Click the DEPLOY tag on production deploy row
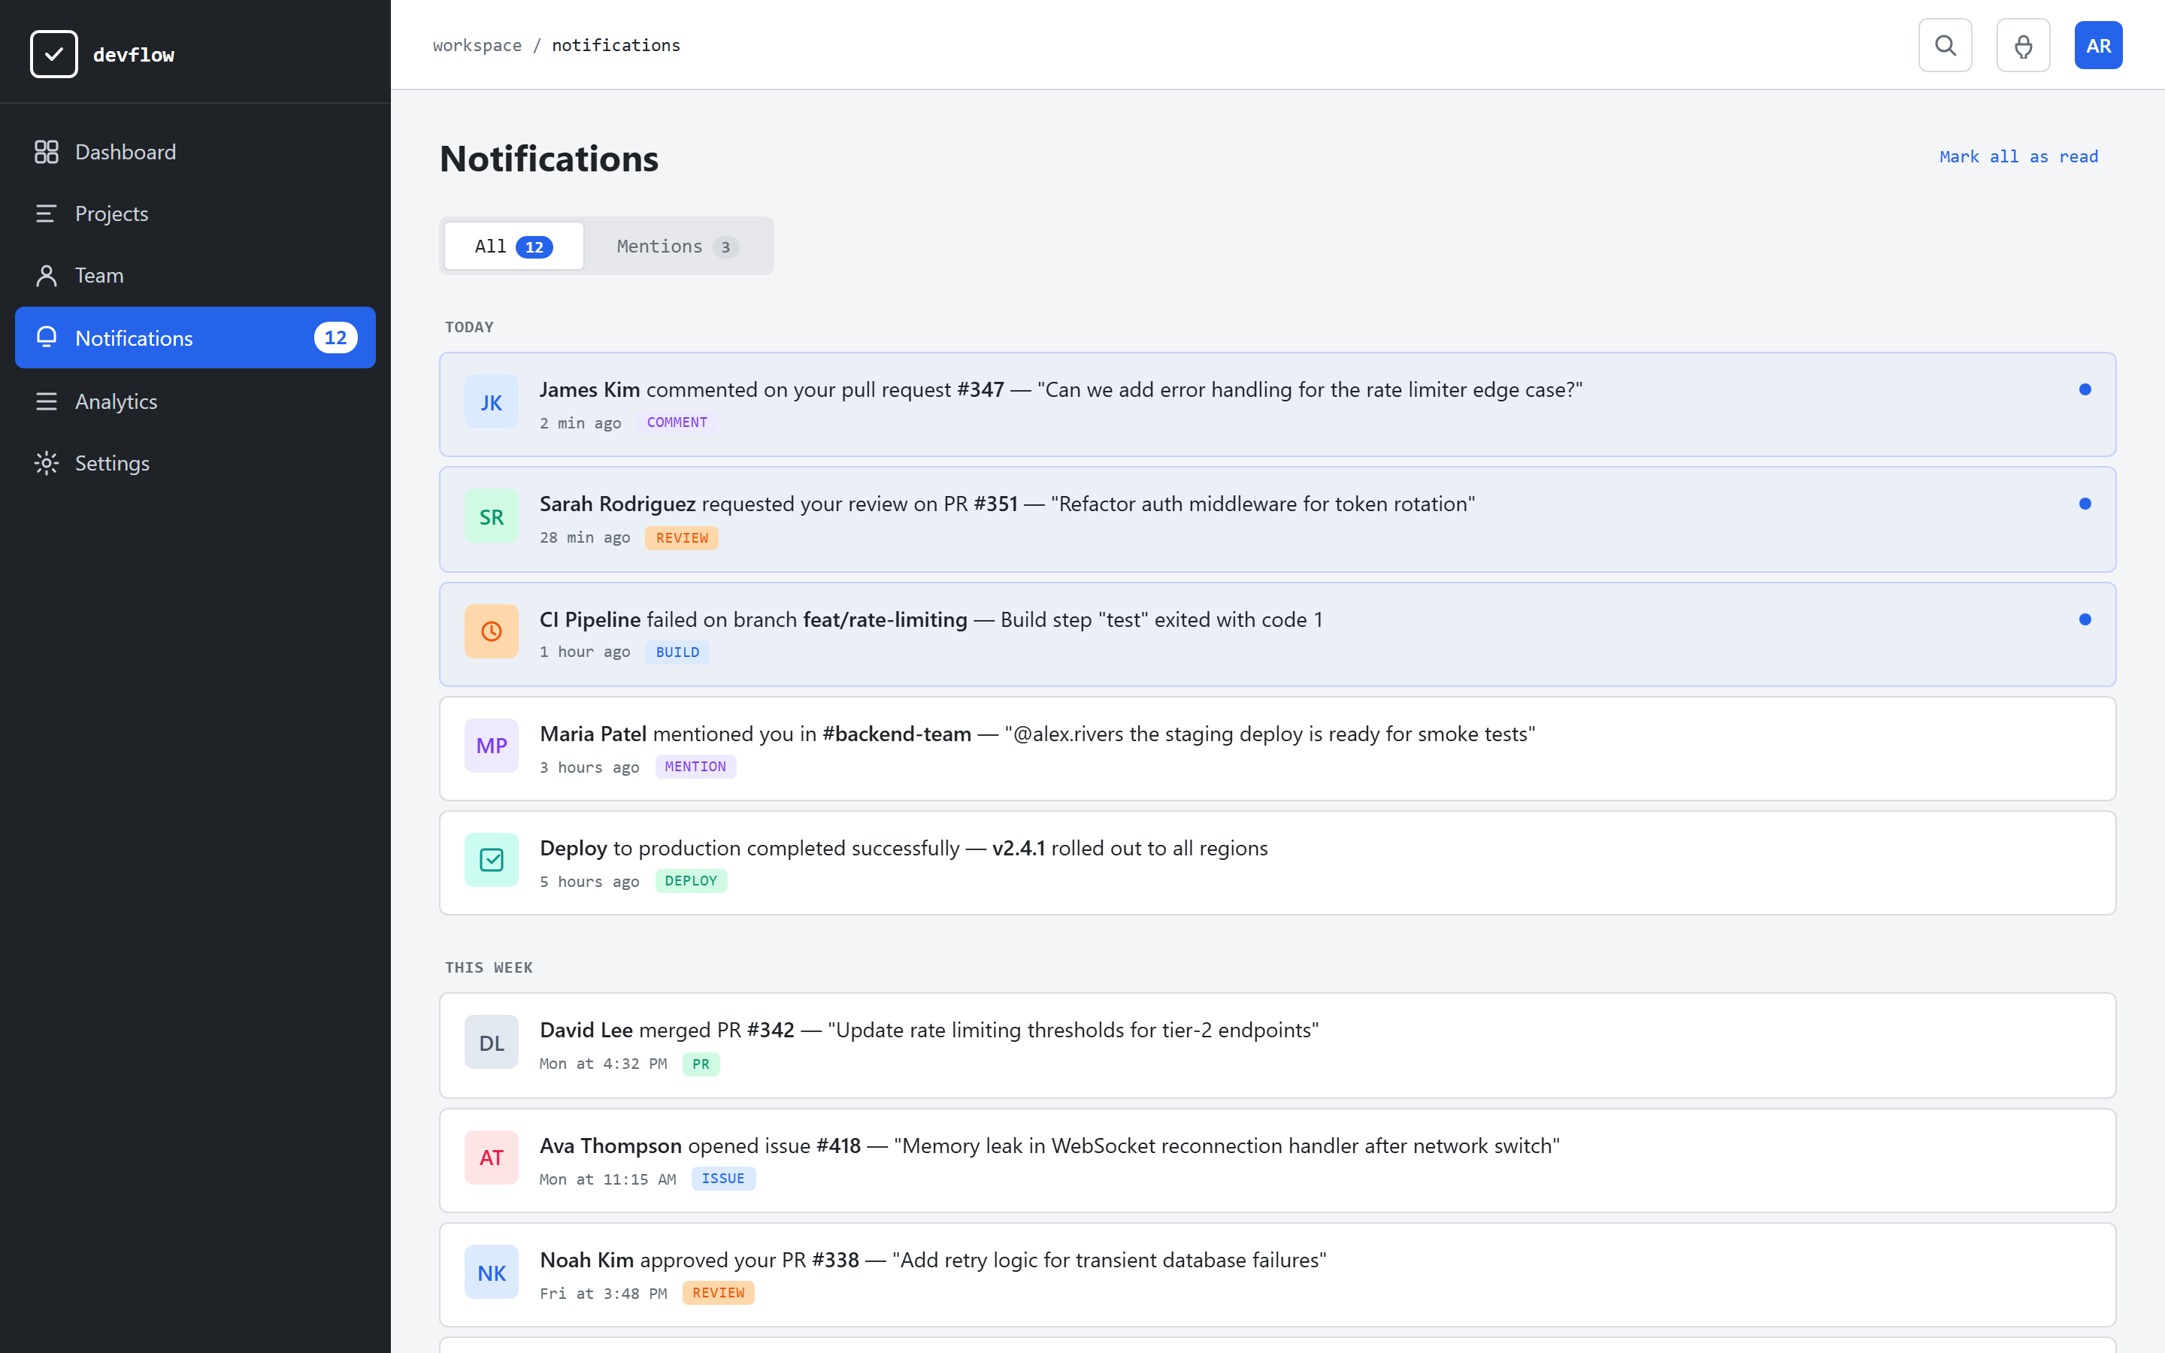Screen dimensions: 2165x1353 click(x=691, y=882)
